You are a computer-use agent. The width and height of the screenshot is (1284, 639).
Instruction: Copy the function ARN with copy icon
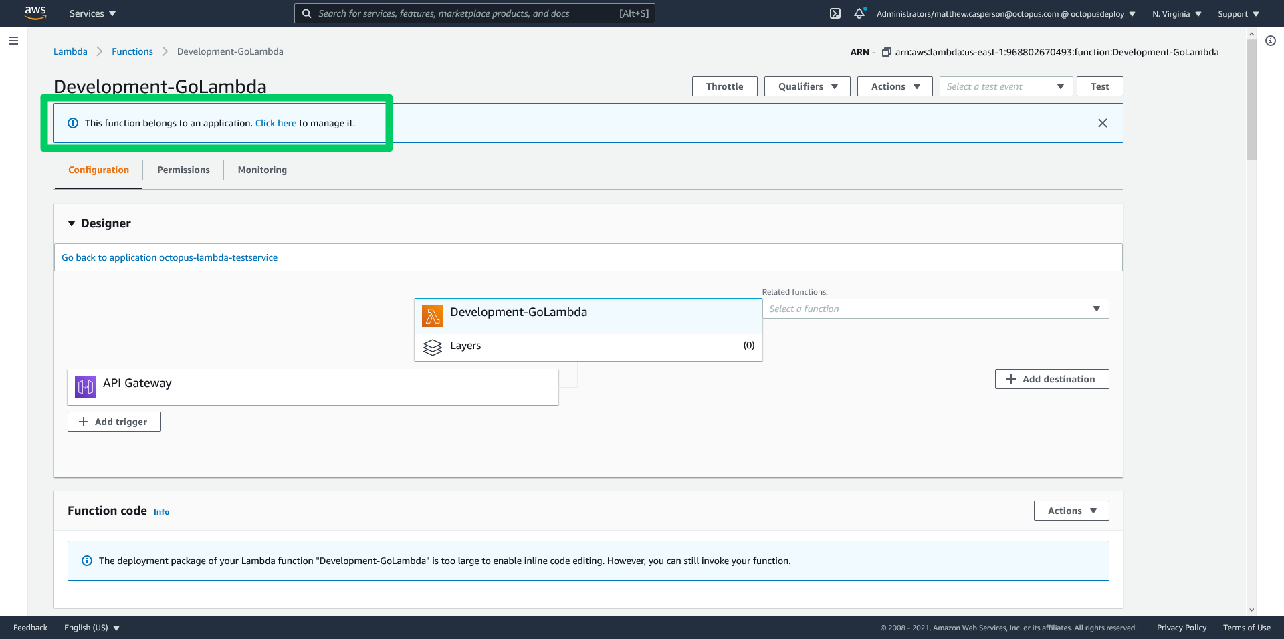click(886, 52)
